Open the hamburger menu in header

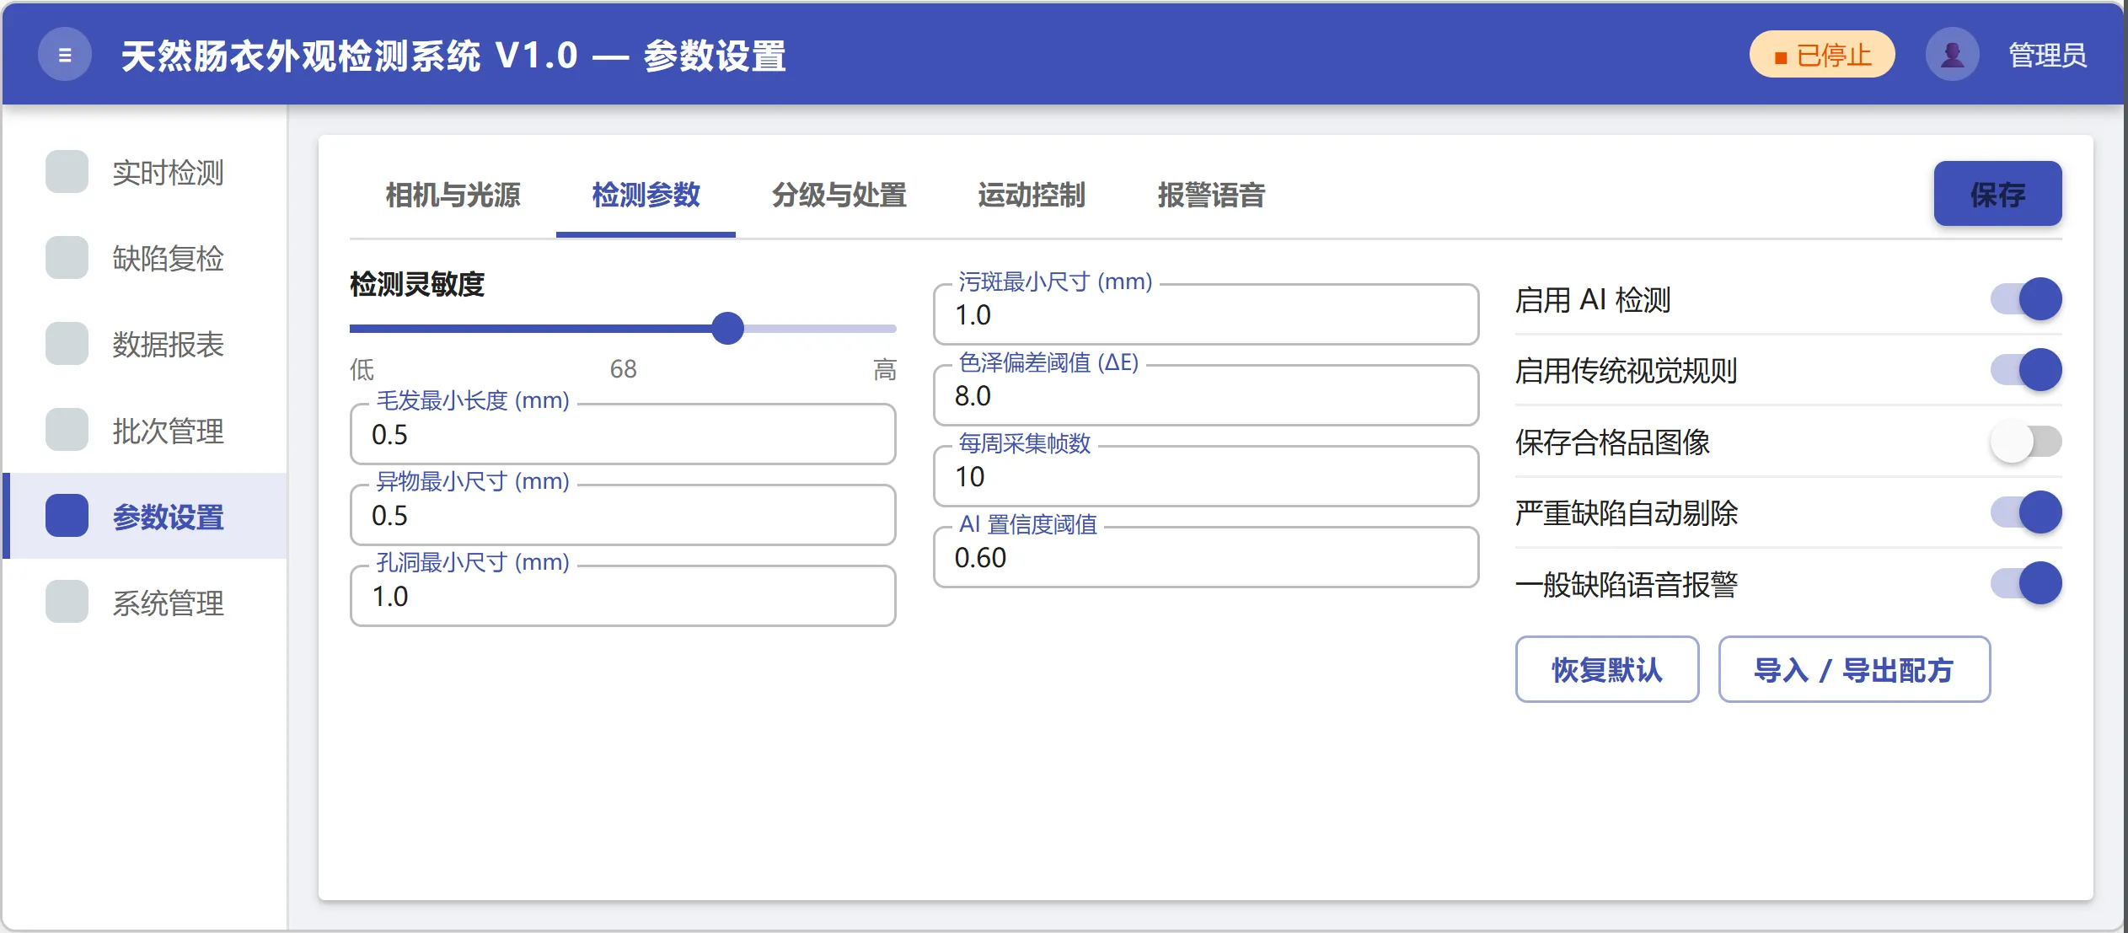[x=65, y=55]
